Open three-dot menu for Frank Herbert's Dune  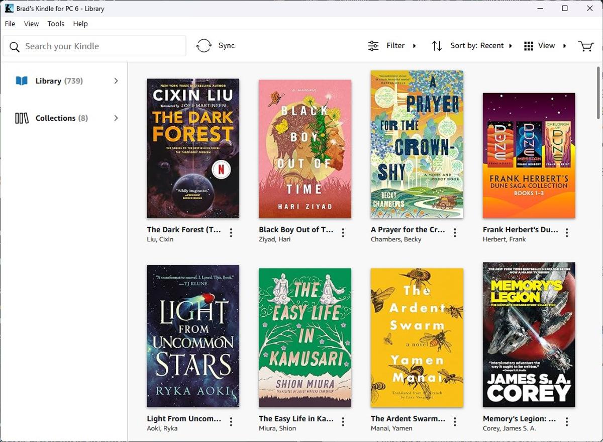[567, 233]
